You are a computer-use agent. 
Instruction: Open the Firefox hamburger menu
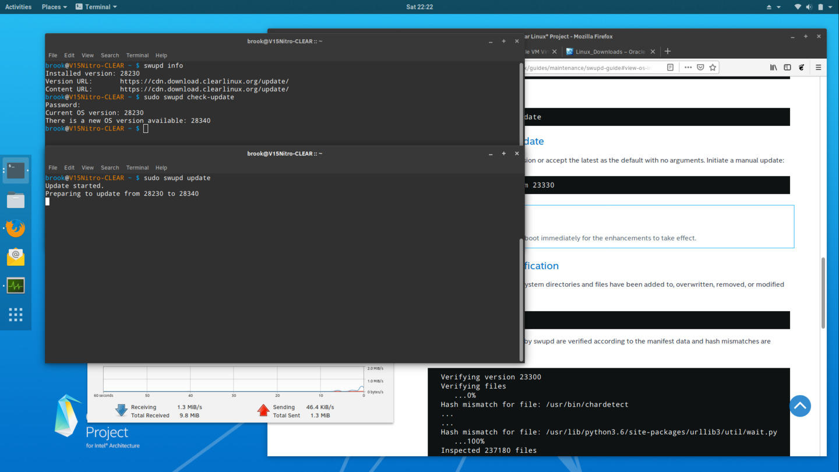click(818, 67)
